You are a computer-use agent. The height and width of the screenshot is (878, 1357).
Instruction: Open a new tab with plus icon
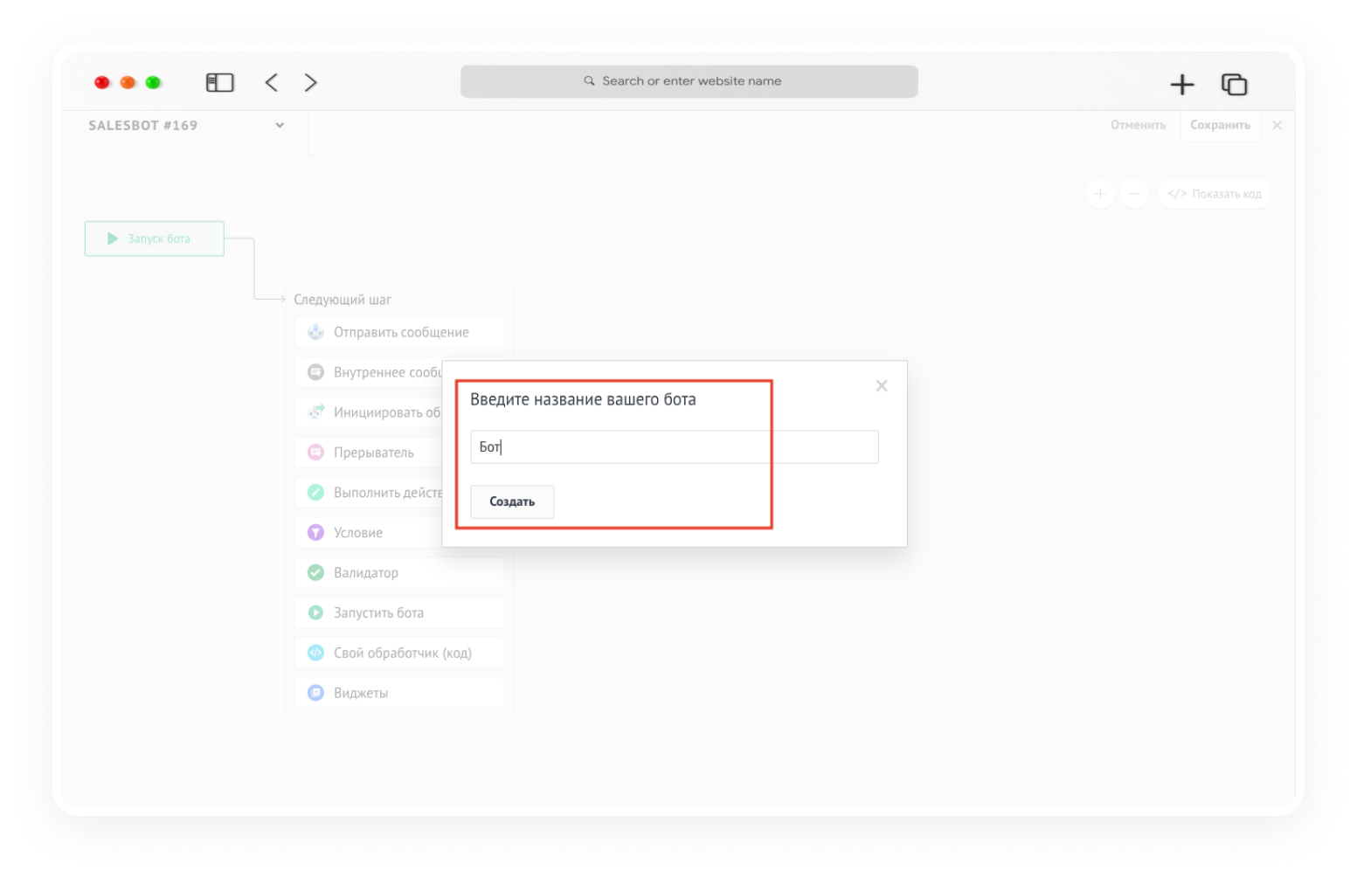[x=1181, y=84]
